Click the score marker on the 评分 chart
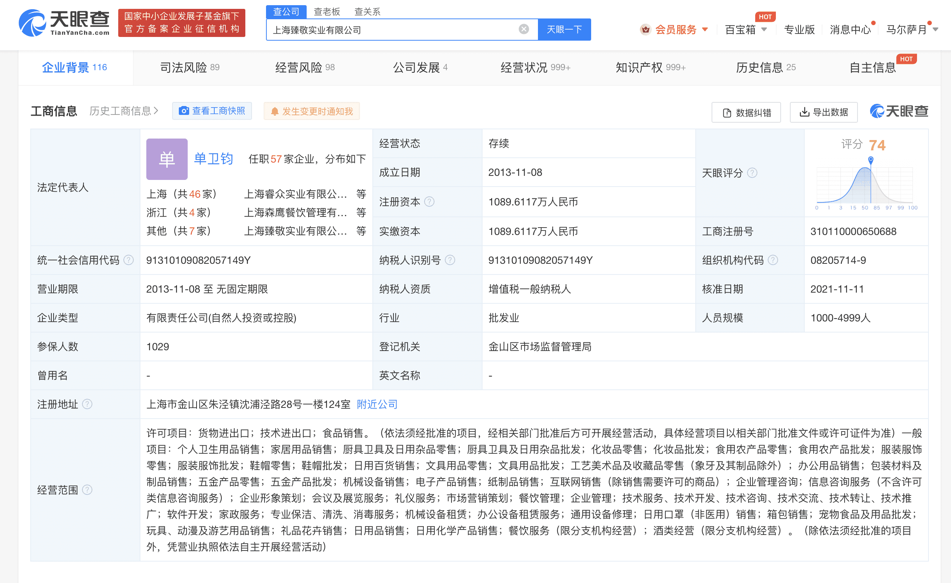Screen dimensions: 951x583 click(870, 159)
